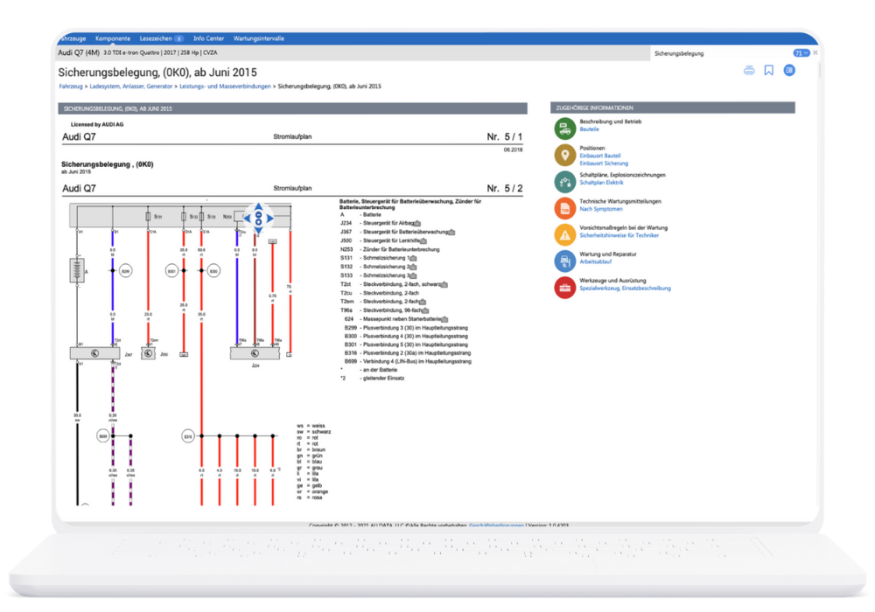Go to Leistungs- und Masseverbindungen breadcrumb
This screenshot has width=875, height=612.
point(225,87)
